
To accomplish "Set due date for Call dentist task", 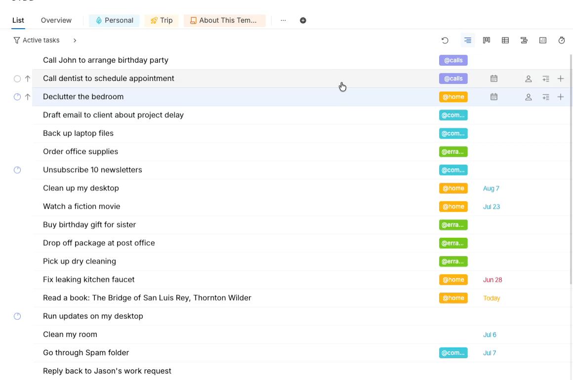I will pos(494,78).
